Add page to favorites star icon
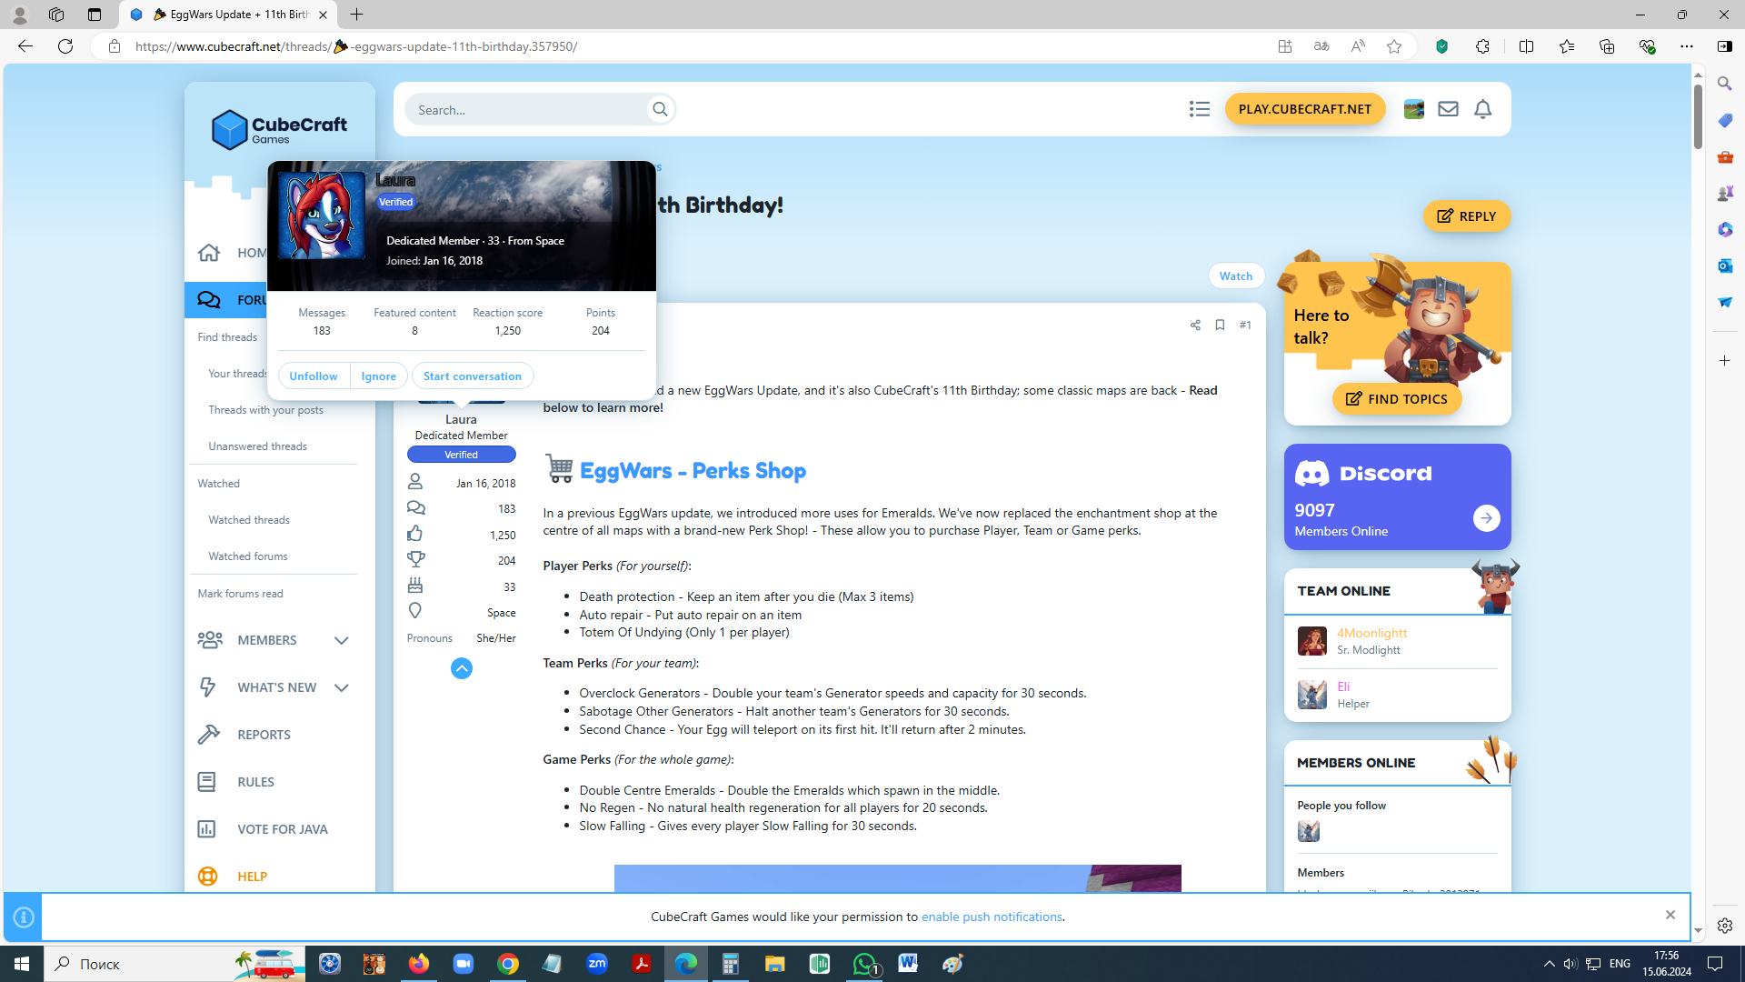This screenshot has width=1745, height=982. tap(1393, 46)
